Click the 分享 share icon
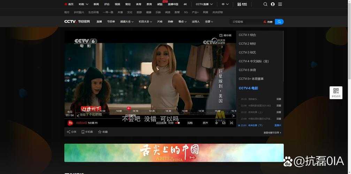The image size is (351, 174). tap(72, 132)
